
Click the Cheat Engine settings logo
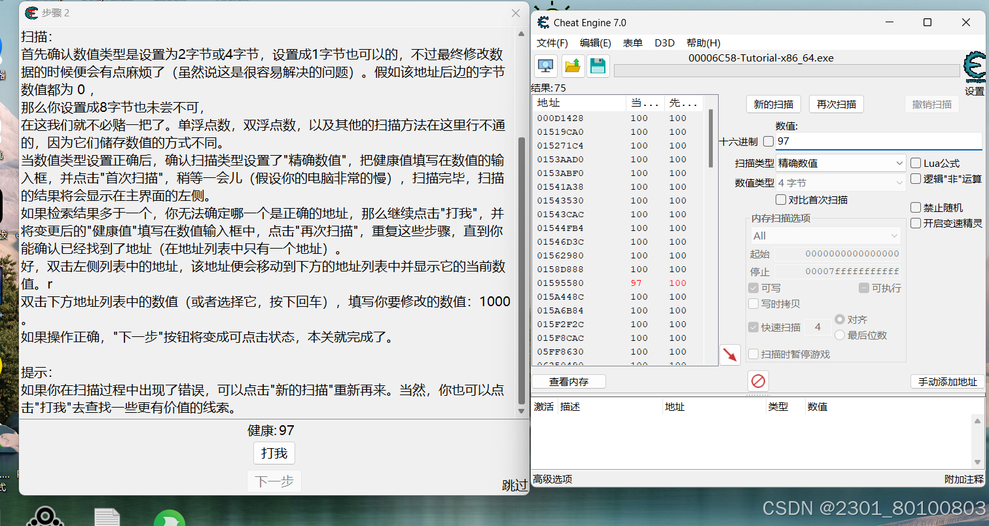click(x=975, y=67)
